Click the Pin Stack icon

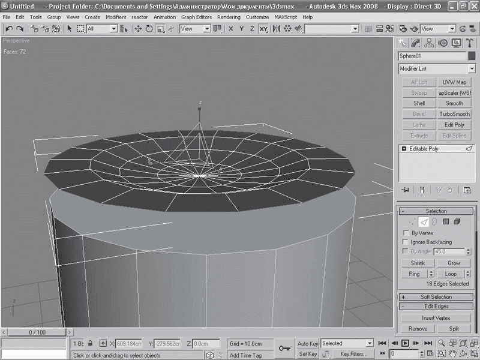point(406,190)
